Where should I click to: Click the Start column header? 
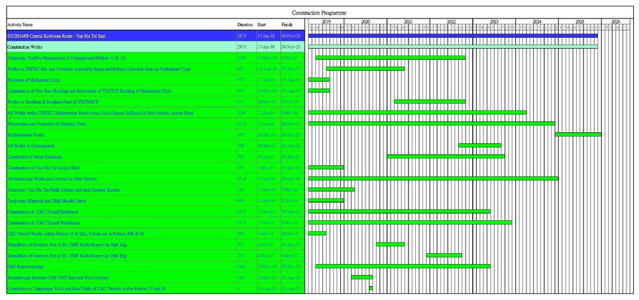tap(262, 24)
